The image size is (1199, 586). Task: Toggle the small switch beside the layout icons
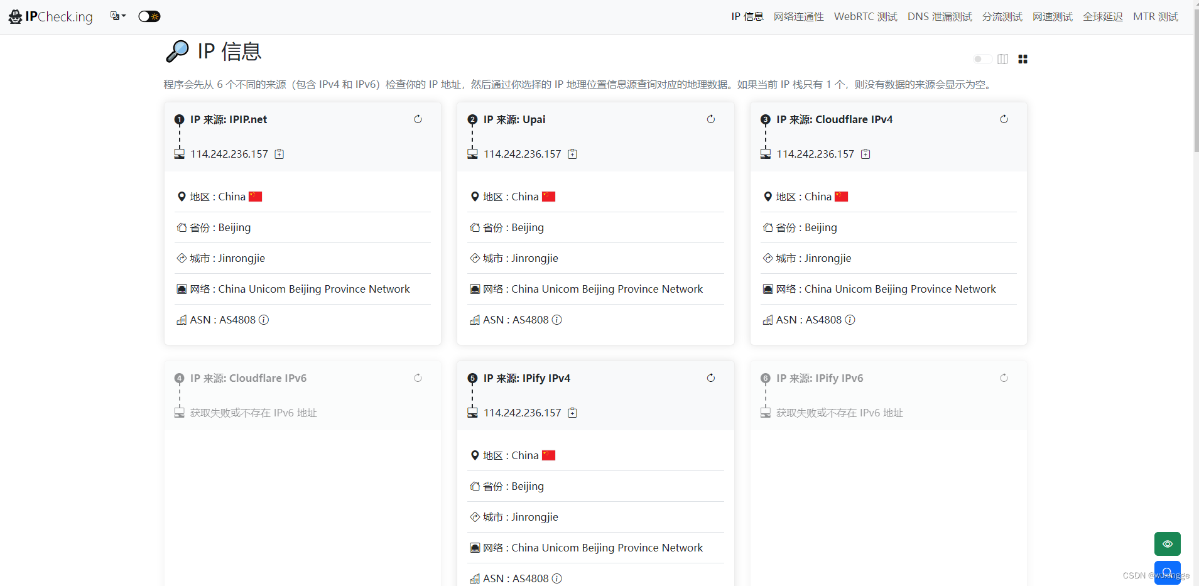pos(982,59)
